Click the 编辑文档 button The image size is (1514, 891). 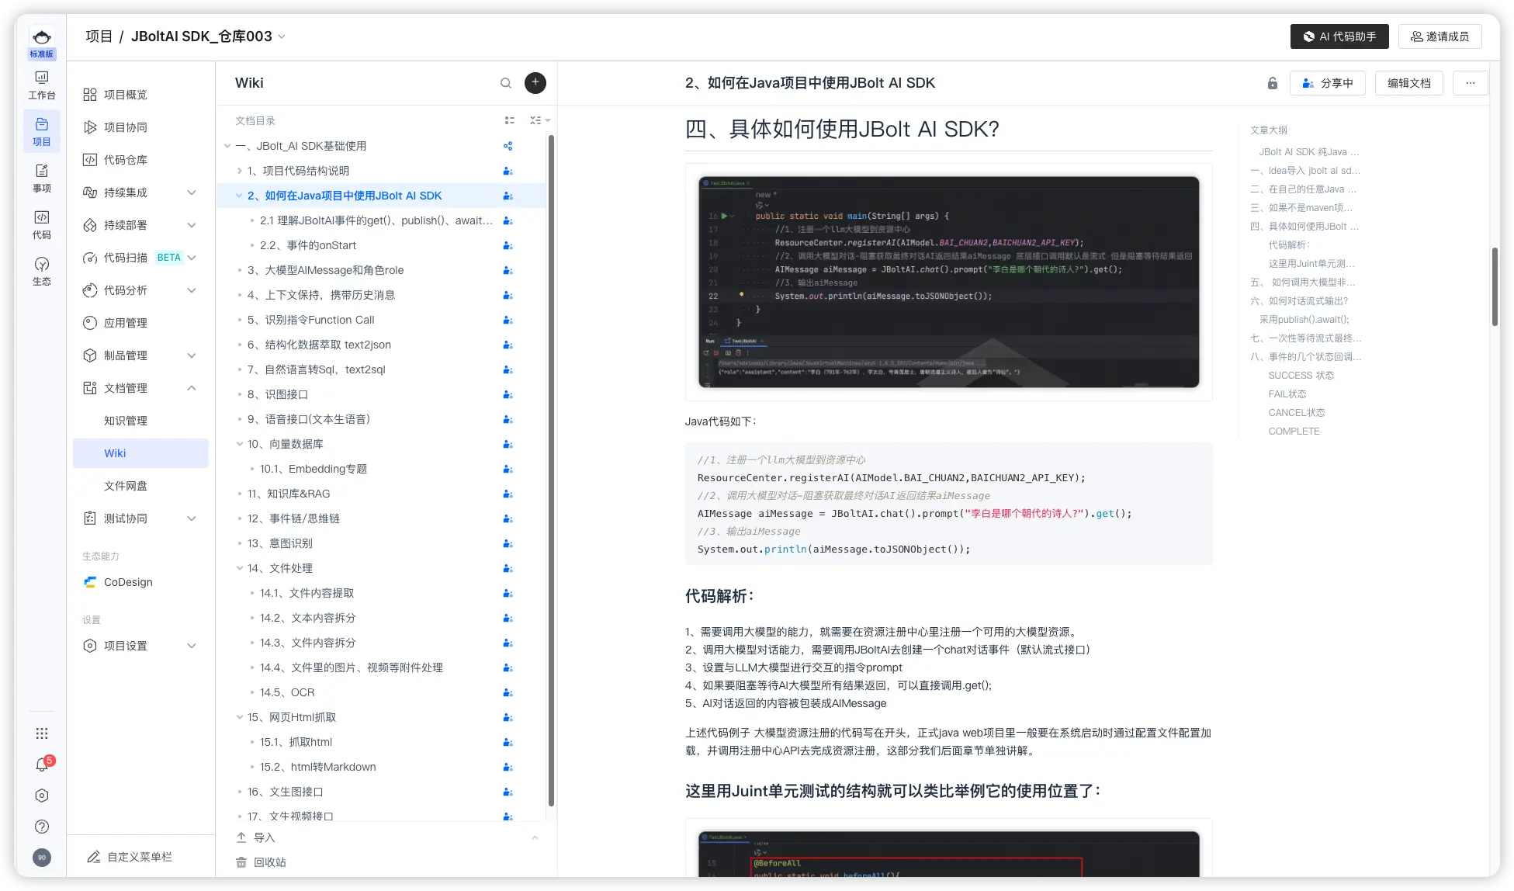click(x=1409, y=83)
